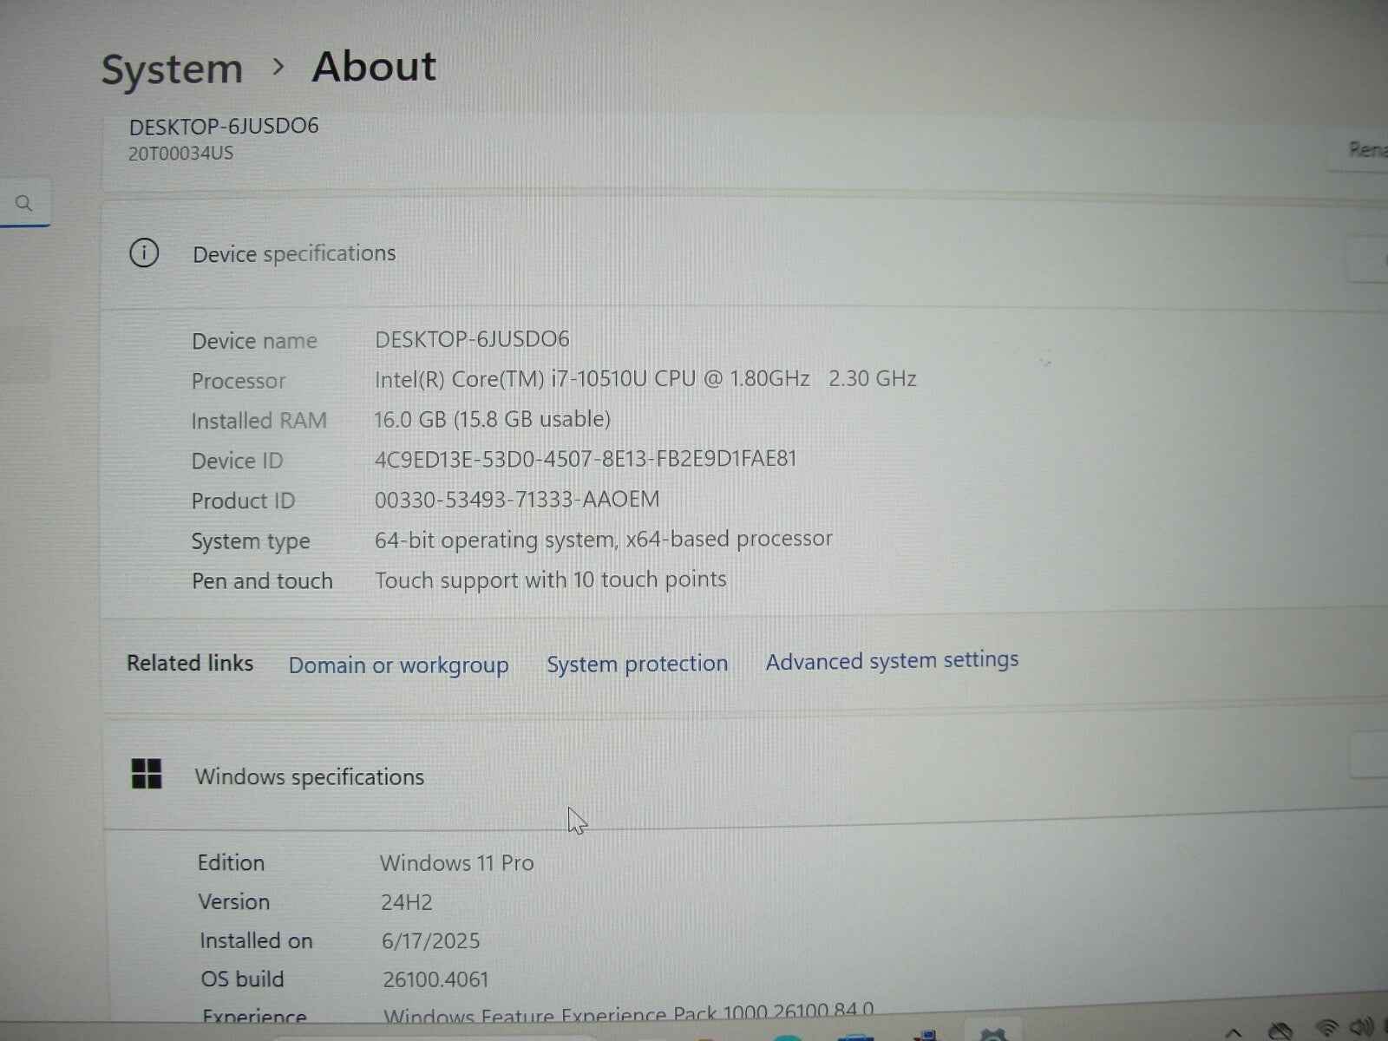1388x1041 pixels.
Task: Click the Device specifications info icon
Action: [x=144, y=253]
